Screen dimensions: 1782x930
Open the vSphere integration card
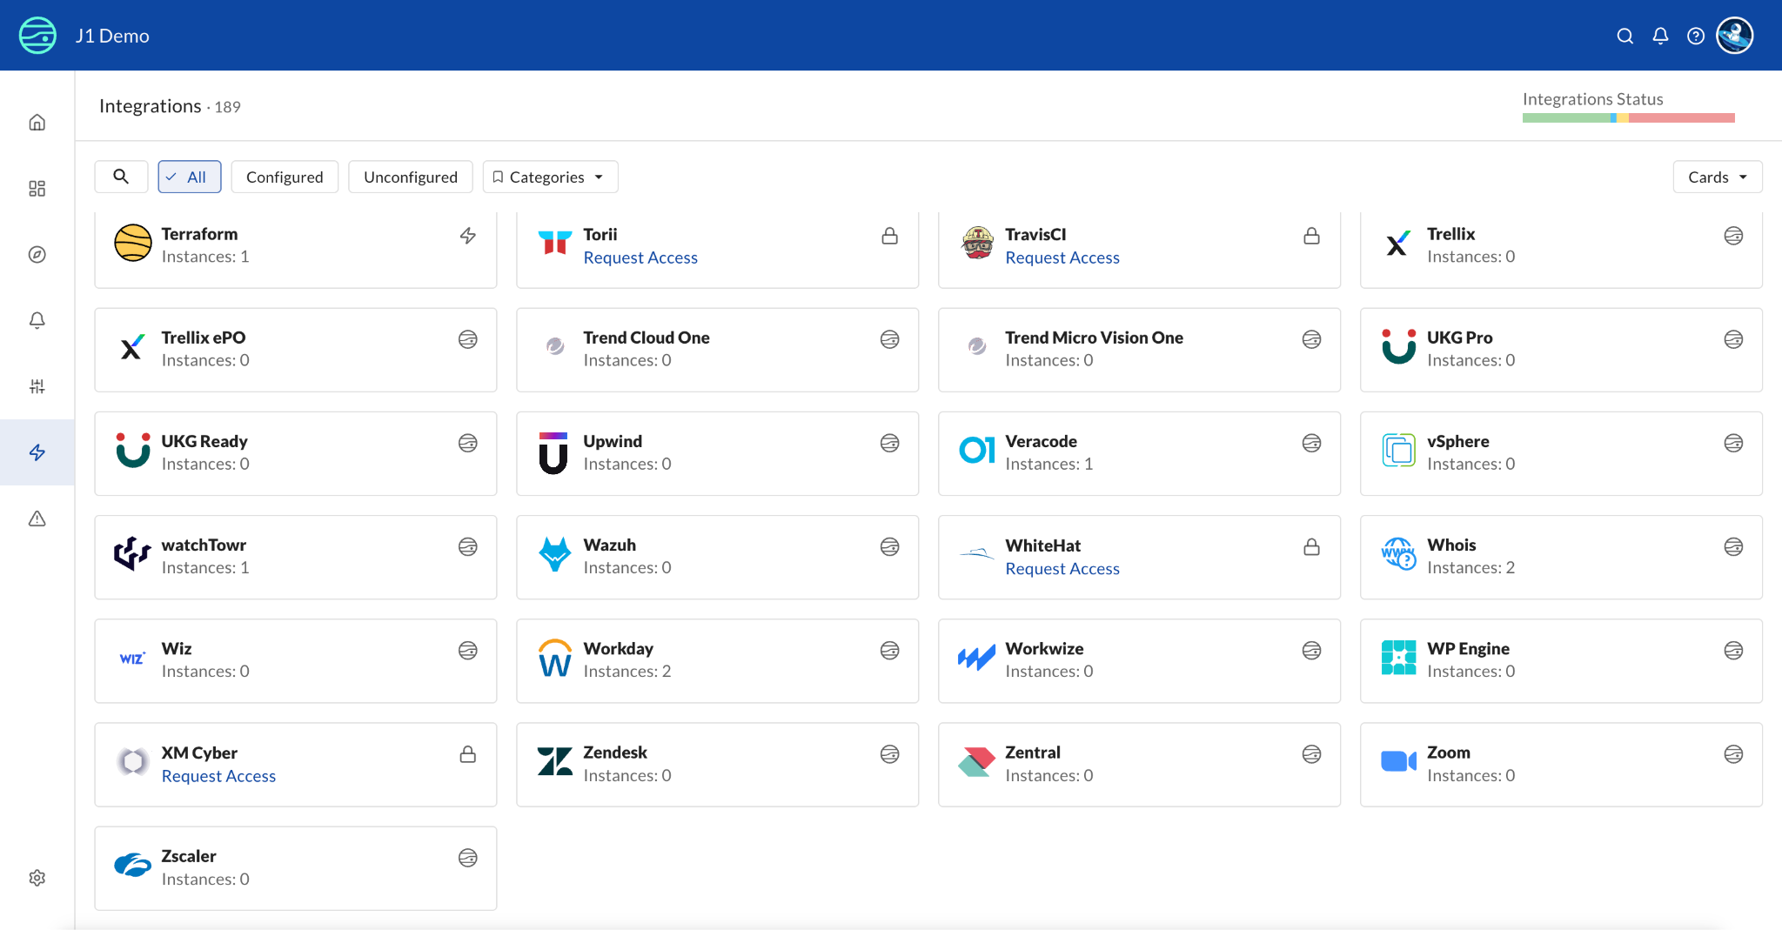click(1561, 453)
